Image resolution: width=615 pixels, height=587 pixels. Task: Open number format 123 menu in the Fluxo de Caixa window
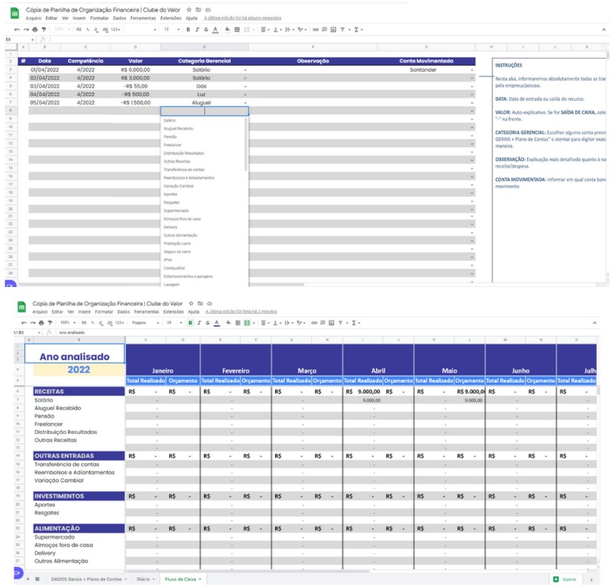coord(118,323)
